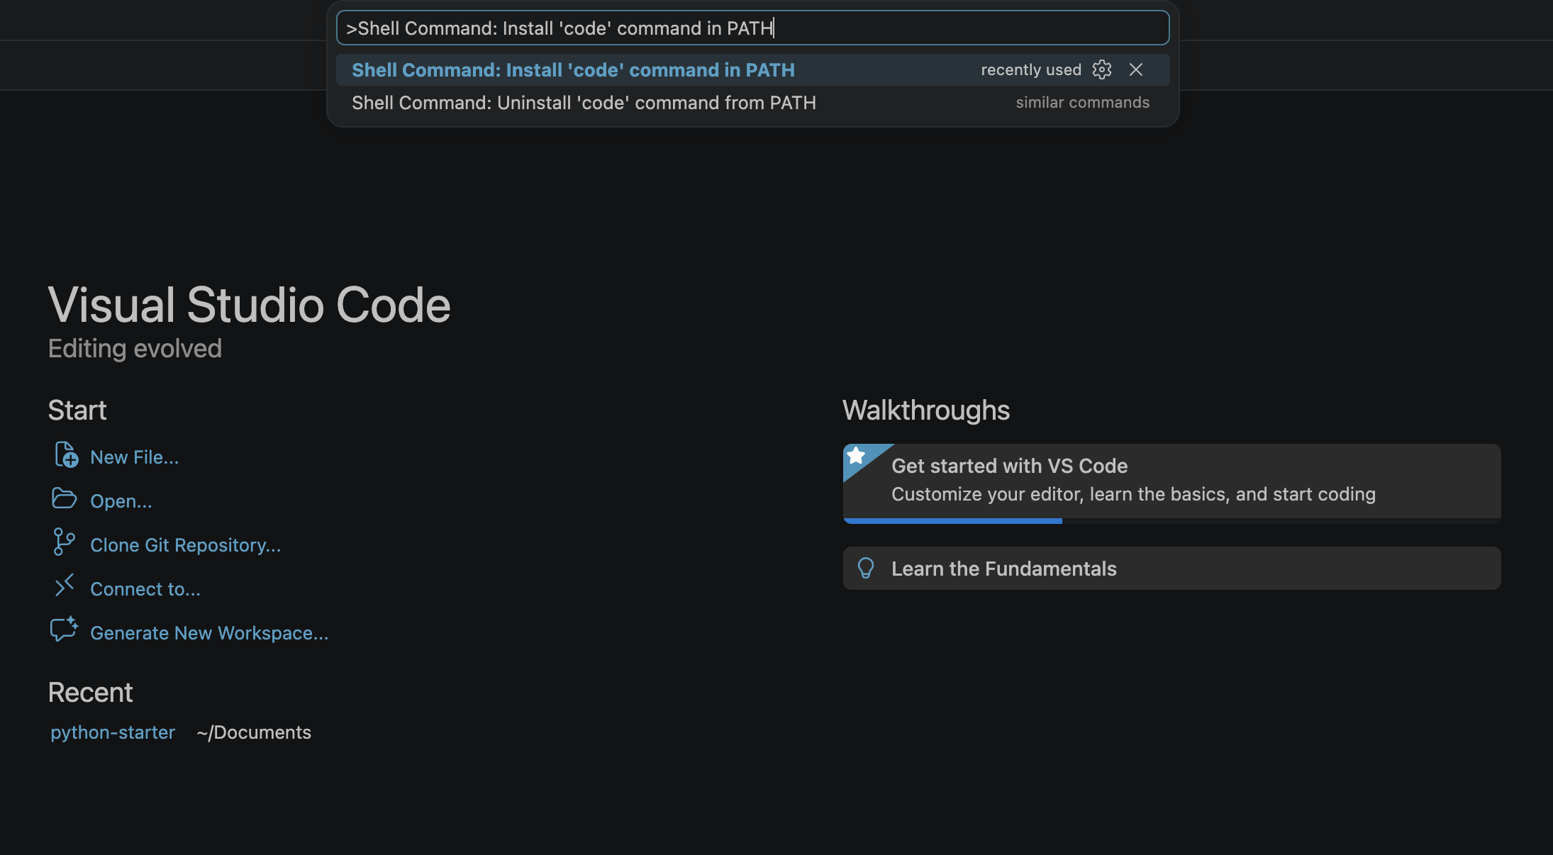Open Generate New Workspace... link
The image size is (1553, 855).
[209, 633]
